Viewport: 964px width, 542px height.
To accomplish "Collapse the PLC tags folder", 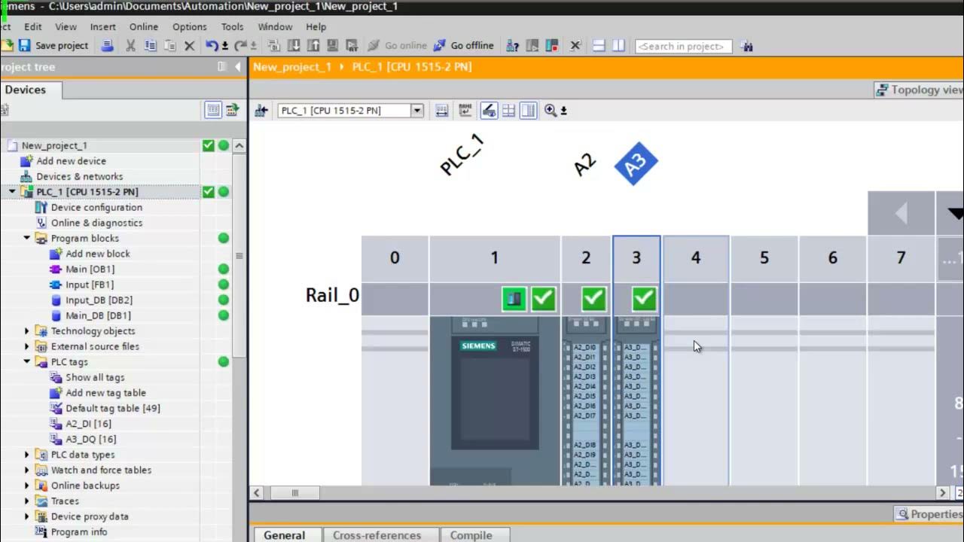I will click(x=26, y=362).
